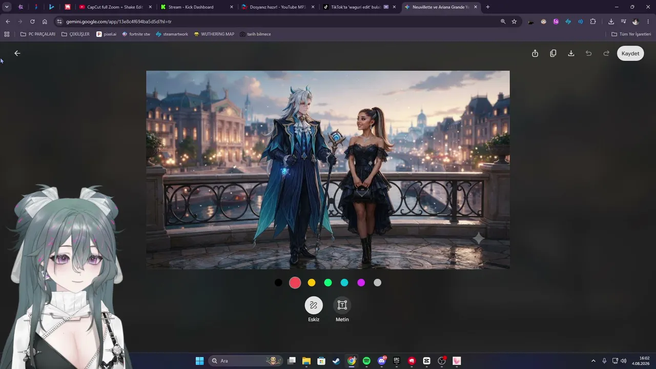Screen dimensions: 656x369
Task: Switch to the Stream - Kick Dashboard tab
Action: click(x=196, y=7)
